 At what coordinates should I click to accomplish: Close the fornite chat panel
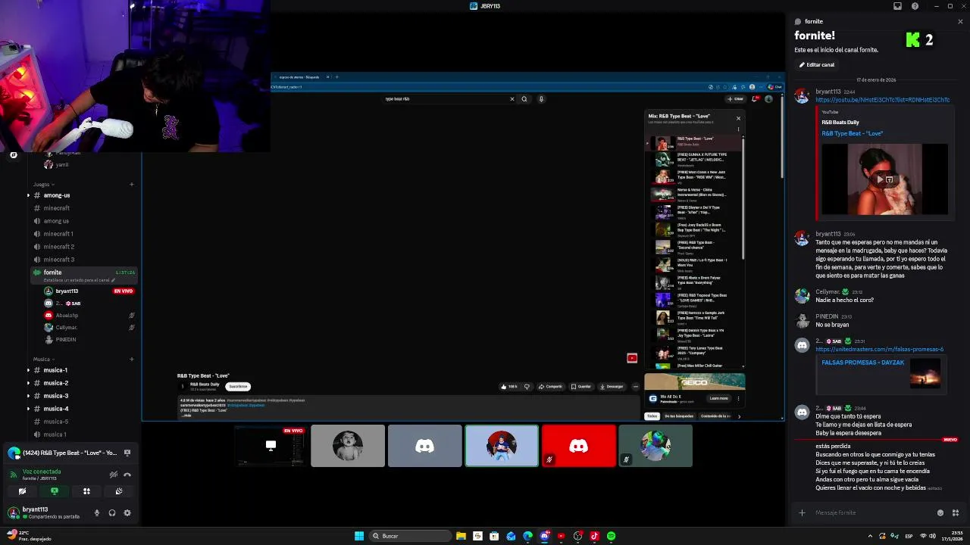coord(960,21)
